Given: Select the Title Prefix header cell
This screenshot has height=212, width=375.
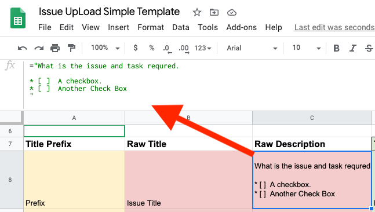Looking at the screenshot, I should click(74, 144).
